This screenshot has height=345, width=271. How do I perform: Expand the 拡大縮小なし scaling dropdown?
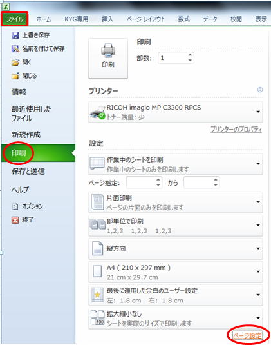pos(176,319)
